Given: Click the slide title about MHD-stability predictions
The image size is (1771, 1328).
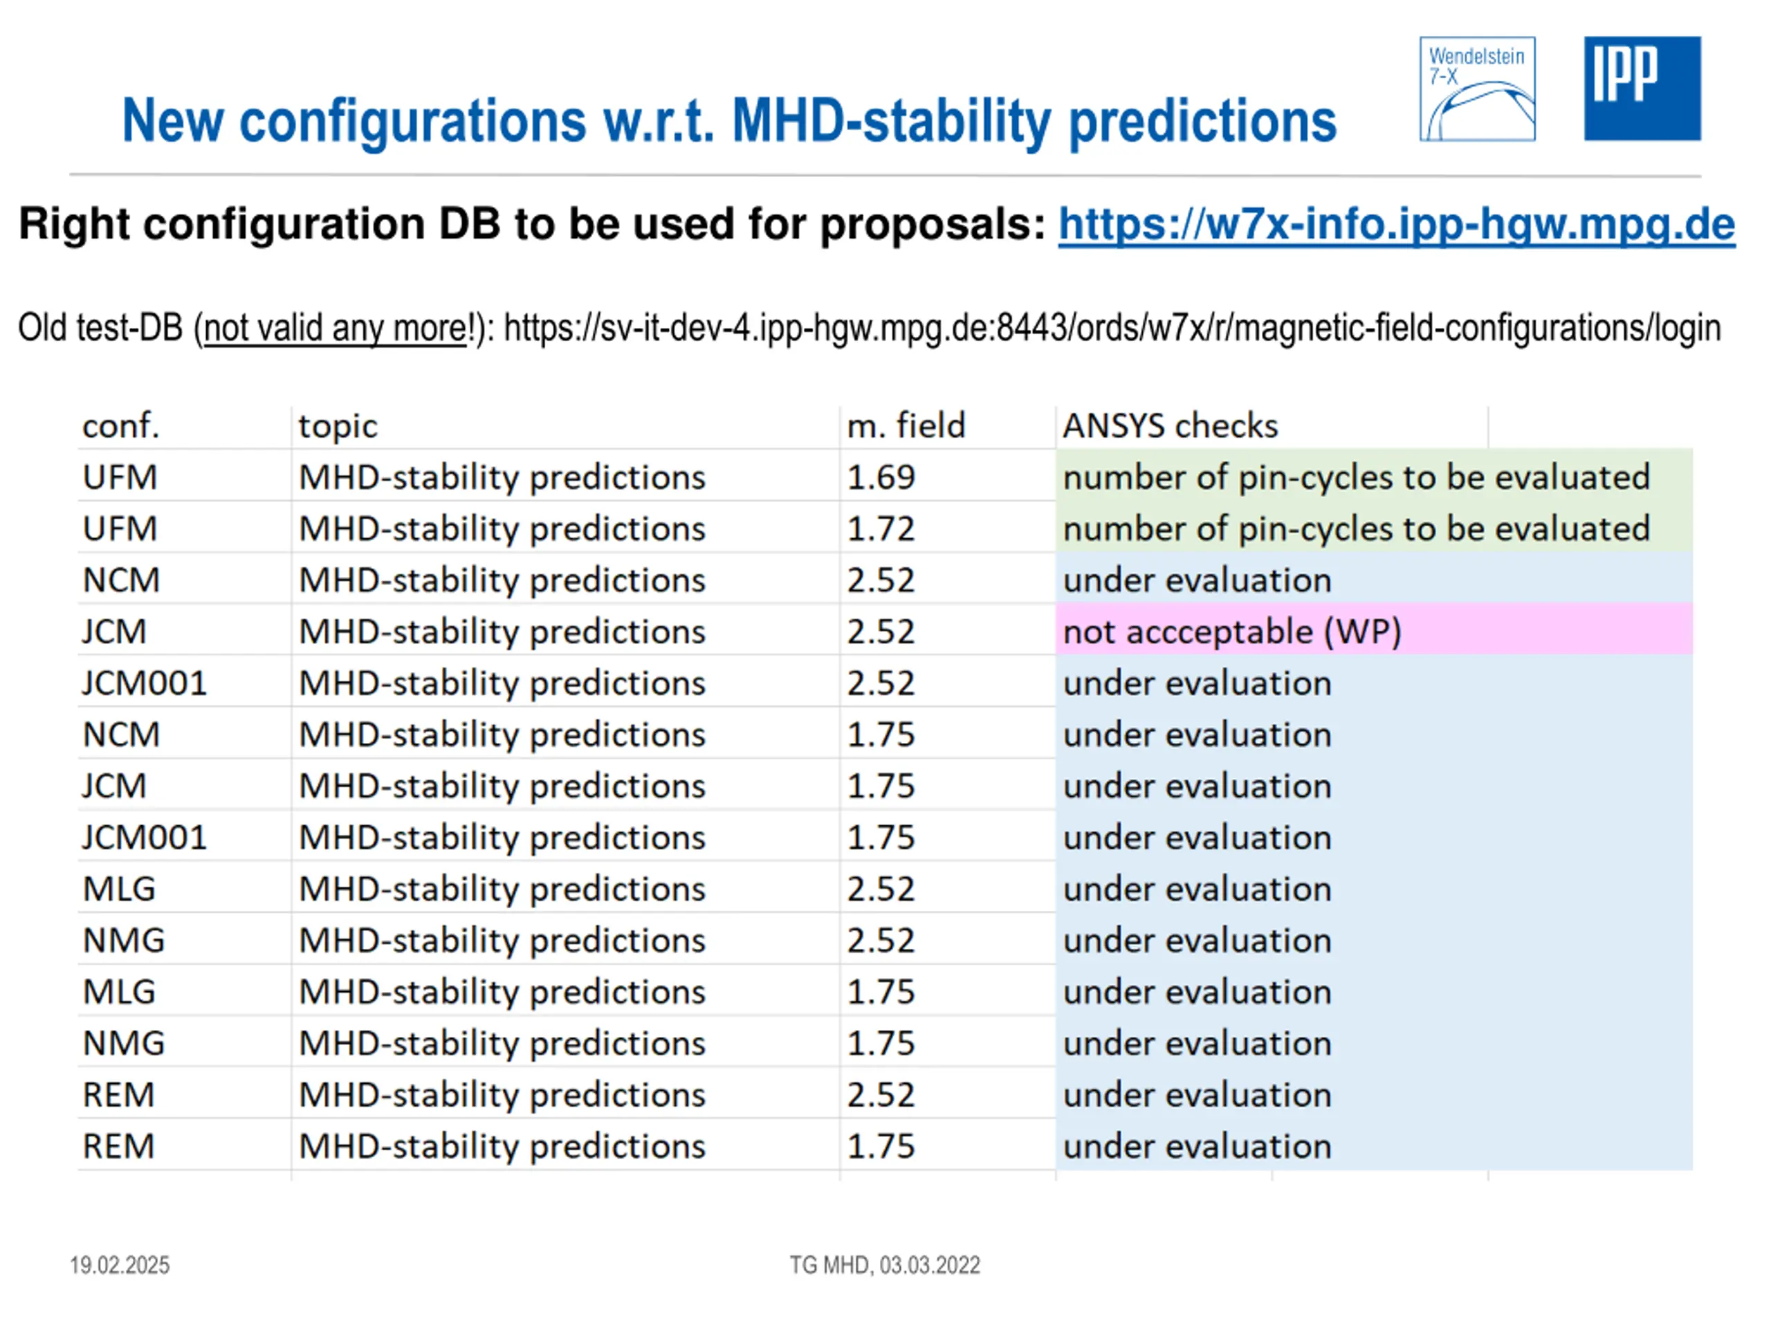Looking at the screenshot, I should [728, 121].
